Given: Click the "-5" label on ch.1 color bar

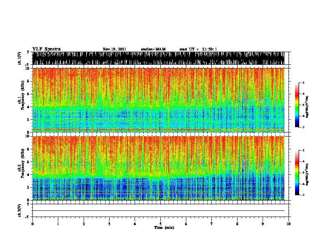Looking at the screenshot, I should (x=303, y=105).
